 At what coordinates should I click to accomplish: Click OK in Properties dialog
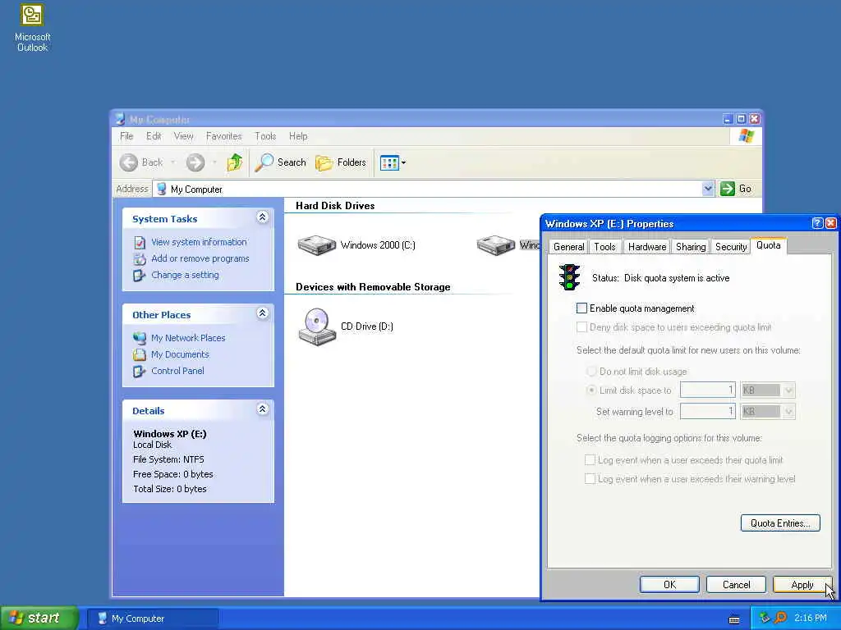669,584
